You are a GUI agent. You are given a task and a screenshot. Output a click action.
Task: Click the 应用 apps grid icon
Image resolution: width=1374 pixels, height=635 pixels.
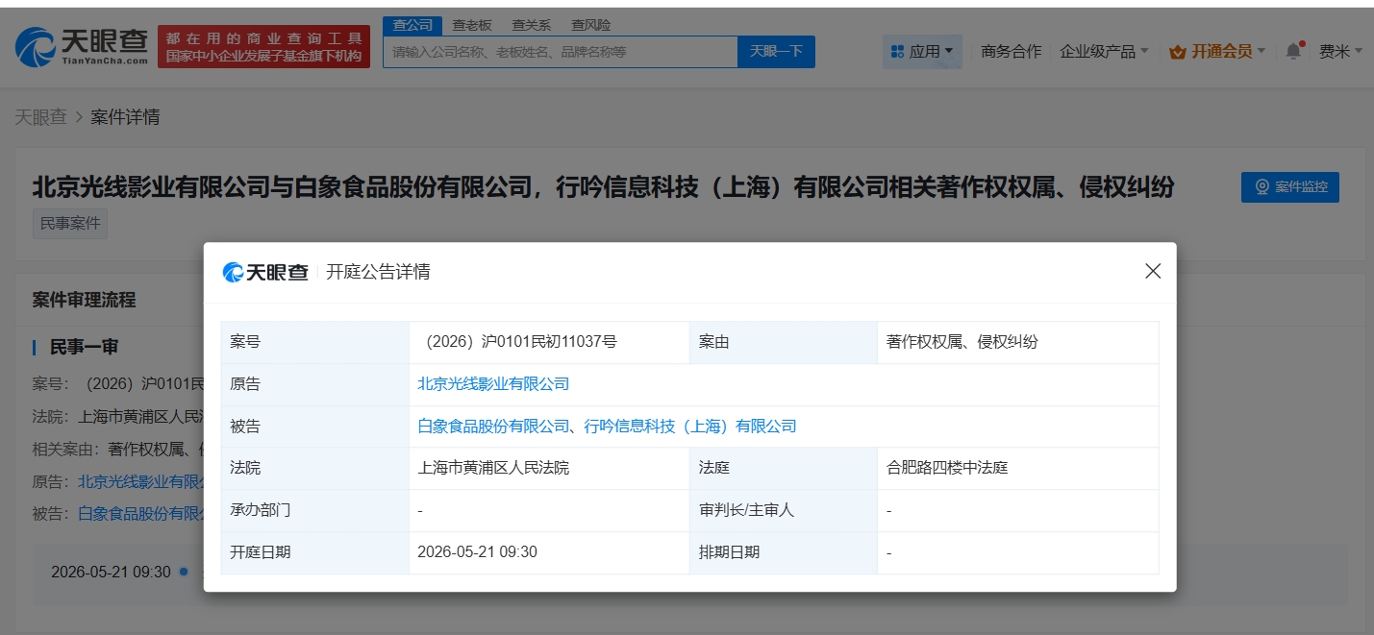point(896,51)
